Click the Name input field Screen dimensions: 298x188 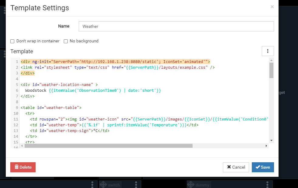coord(176,26)
